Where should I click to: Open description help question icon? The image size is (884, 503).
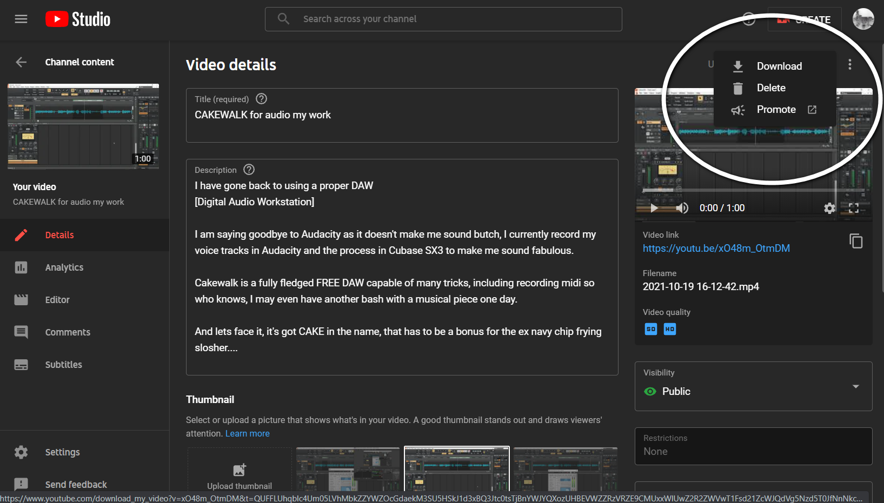[x=249, y=170]
